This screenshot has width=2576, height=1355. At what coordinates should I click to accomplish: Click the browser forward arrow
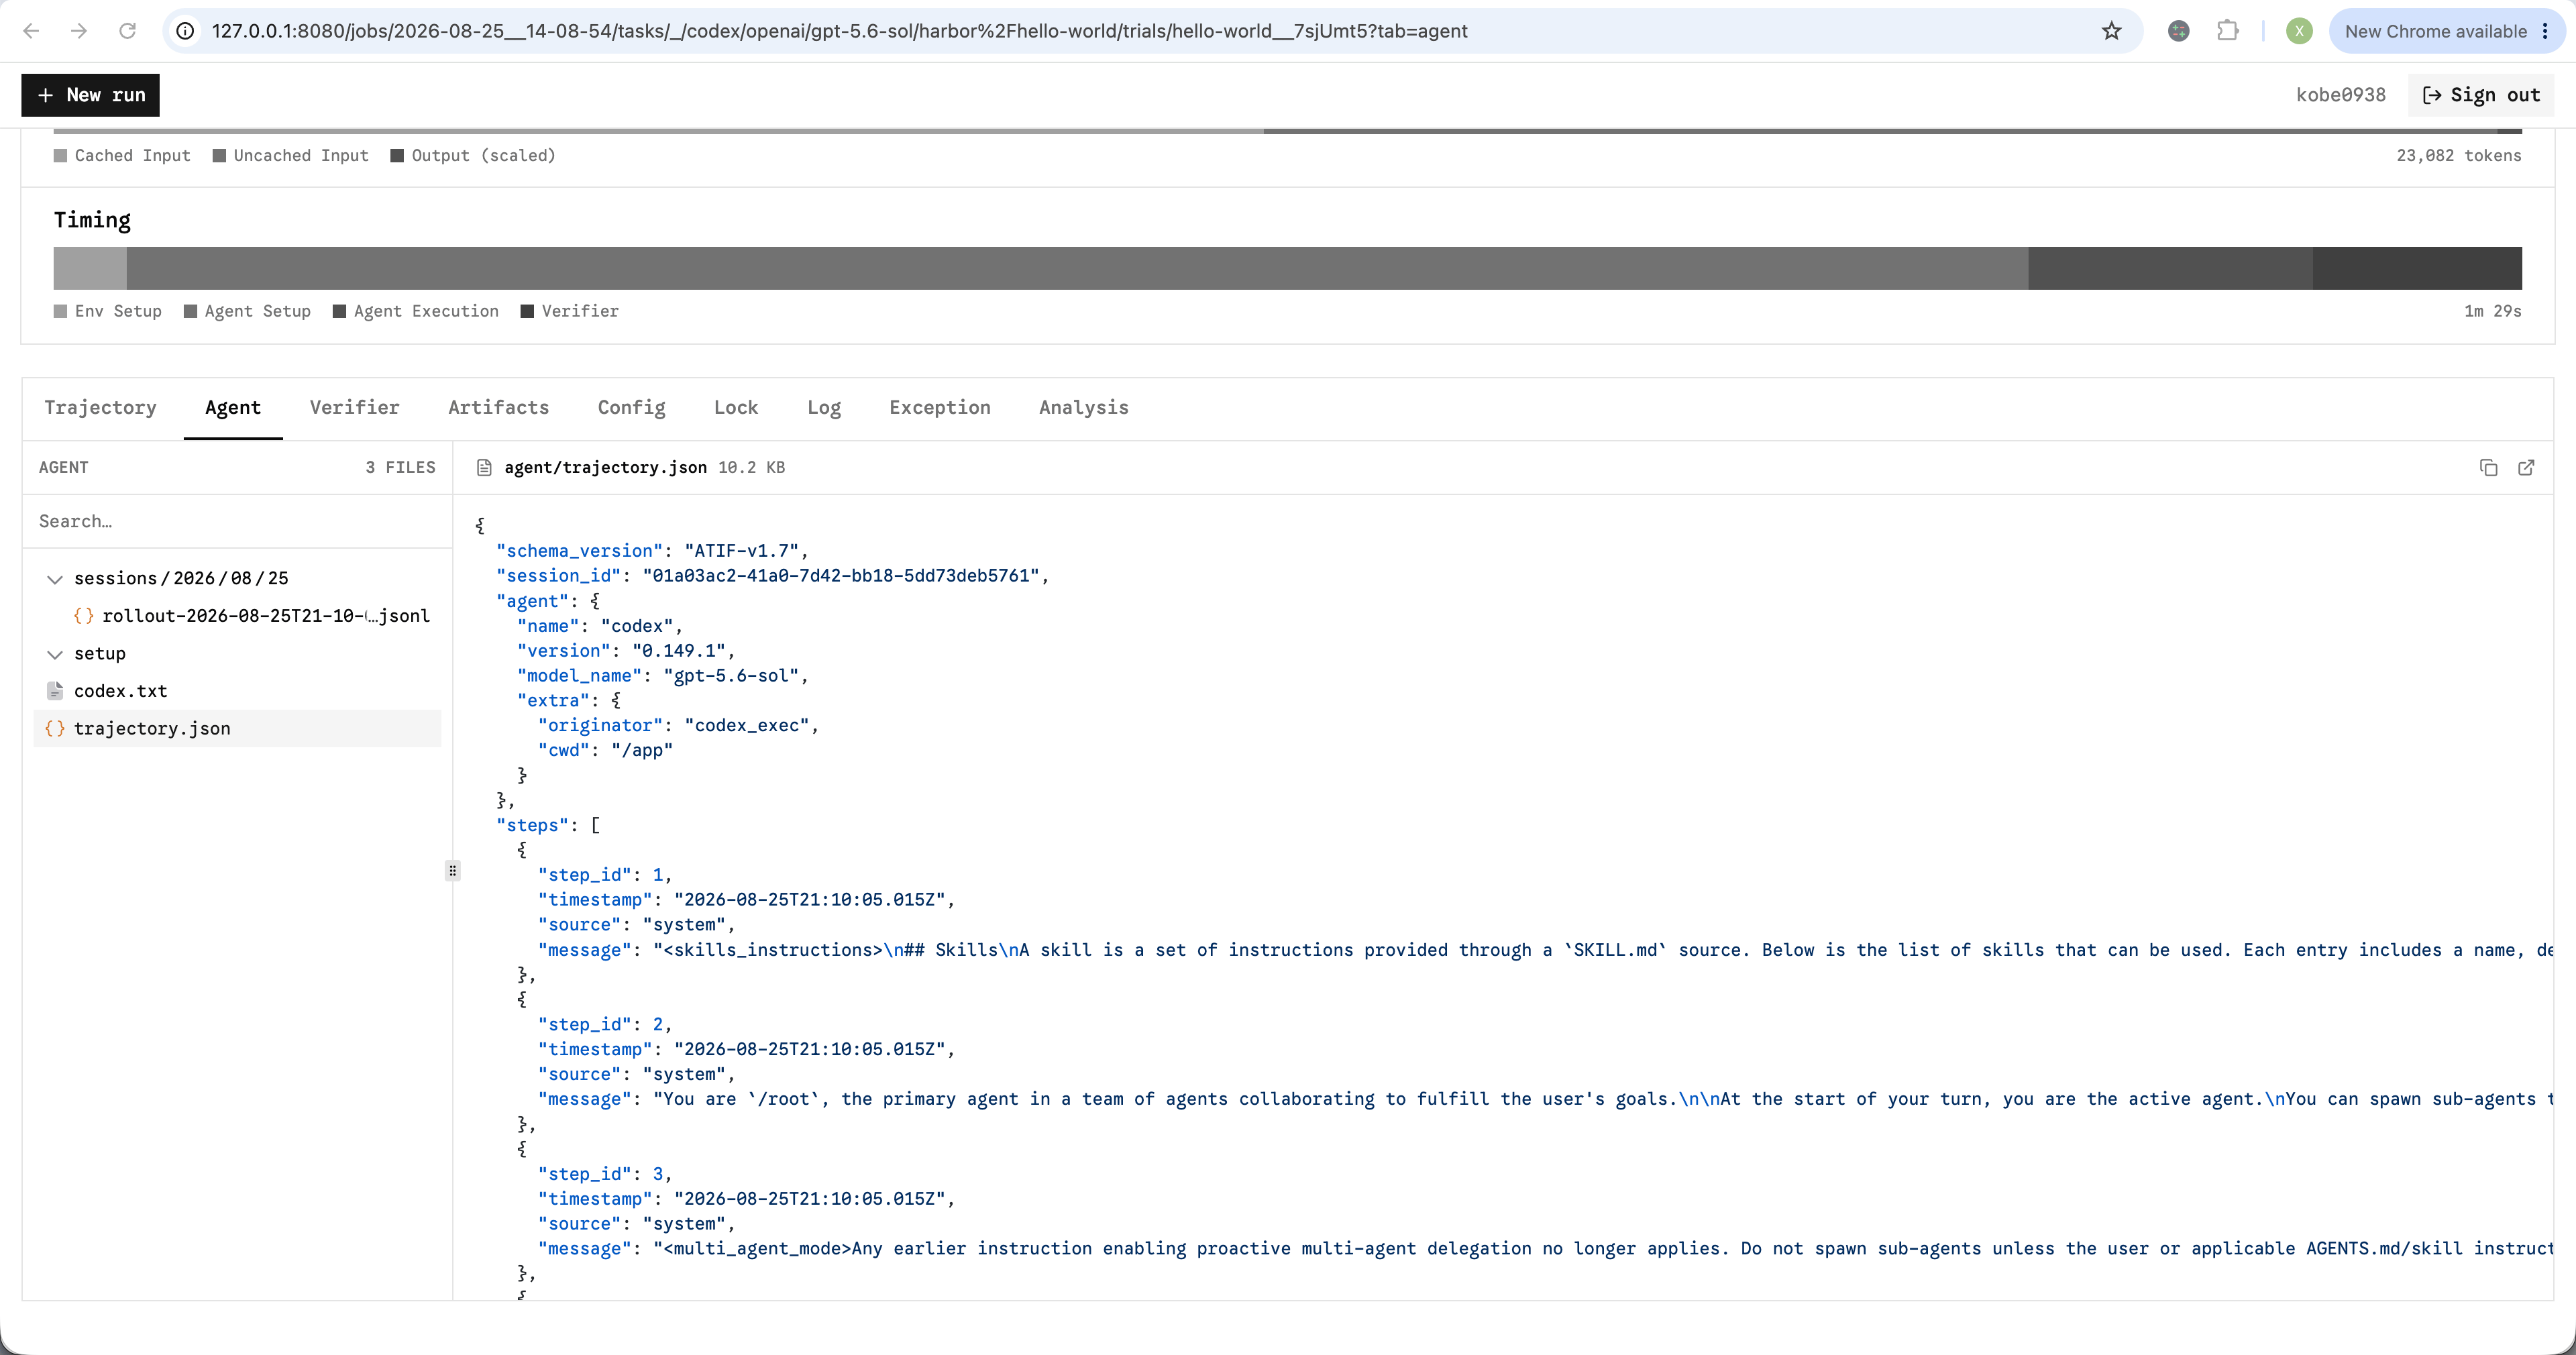(79, 31)
